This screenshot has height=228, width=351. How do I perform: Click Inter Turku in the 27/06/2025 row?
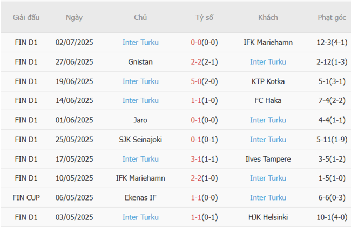coord(268,62)
